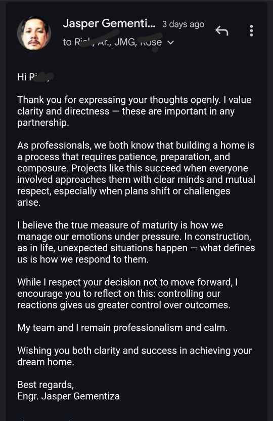Click the signature 'Engr. Jasper Gementiza'
The height and width of the screenshot is (421, 273).
(x=68, y=396)
